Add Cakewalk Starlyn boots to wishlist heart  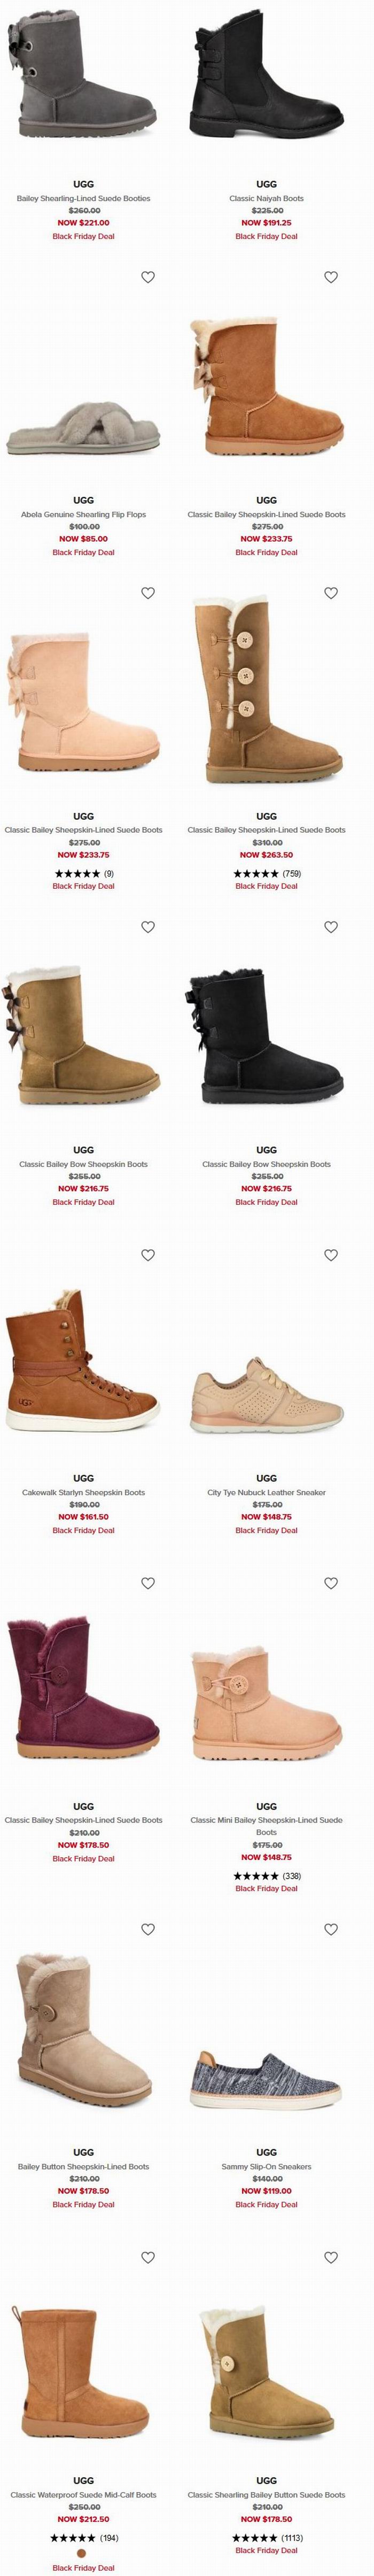(x=148, y=1255)
